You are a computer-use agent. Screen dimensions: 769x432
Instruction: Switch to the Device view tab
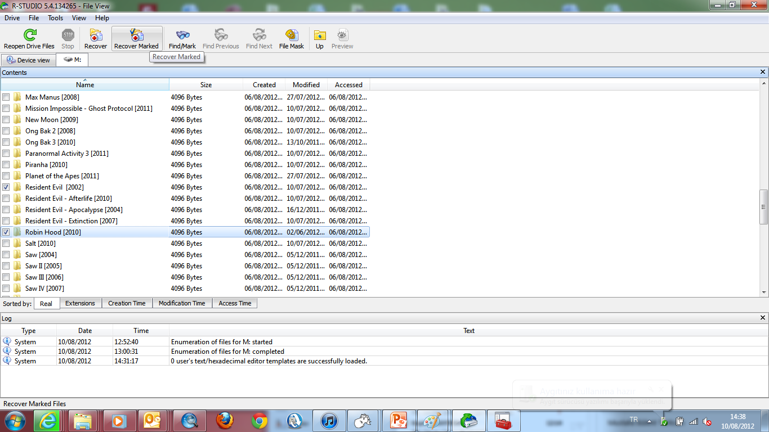(28, 60)
